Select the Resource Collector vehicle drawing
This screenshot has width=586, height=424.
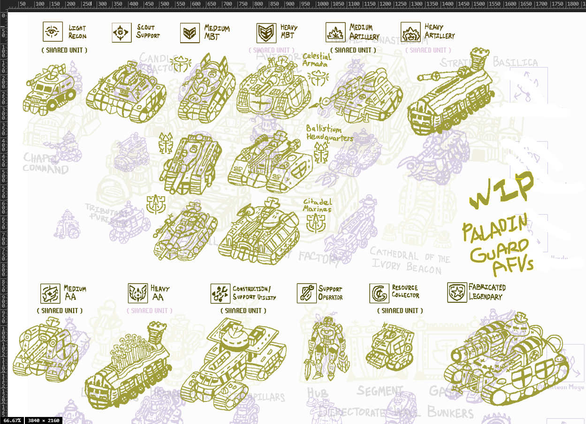click(391, 348)
